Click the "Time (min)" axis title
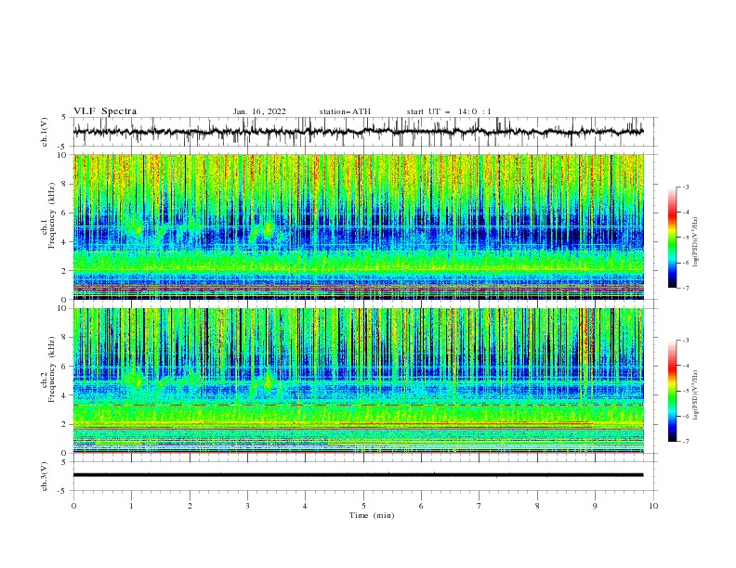The width and height of the screenshot is (736, 568). (x=372, y=515)
